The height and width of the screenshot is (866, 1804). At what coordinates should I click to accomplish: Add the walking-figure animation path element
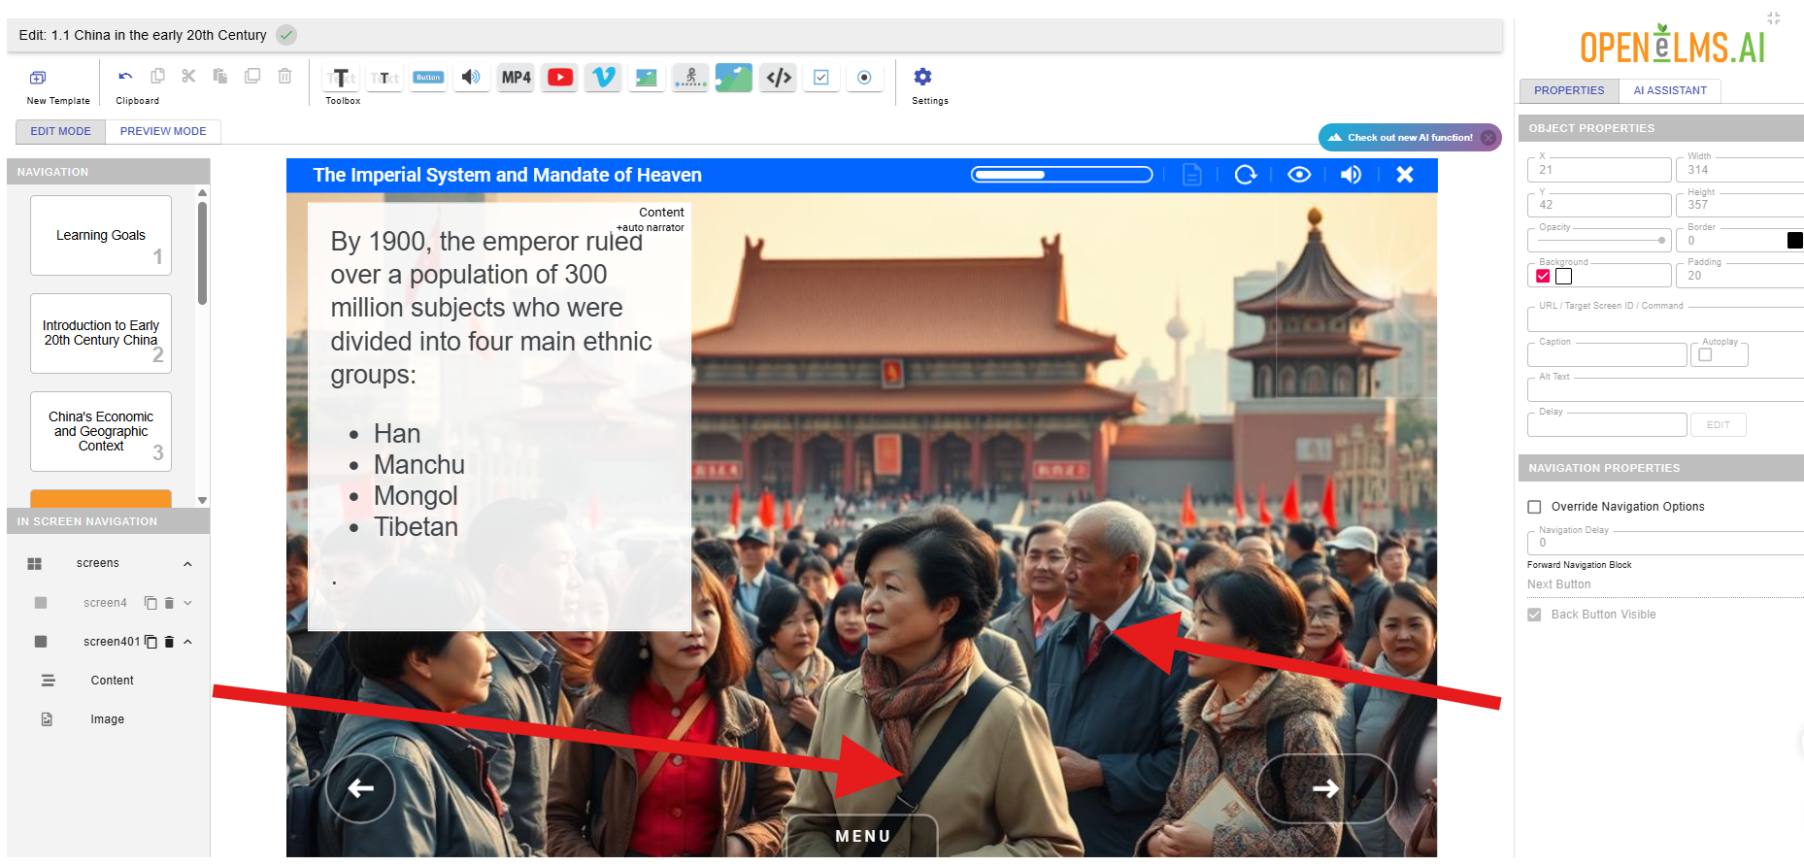tap(690, 78)
